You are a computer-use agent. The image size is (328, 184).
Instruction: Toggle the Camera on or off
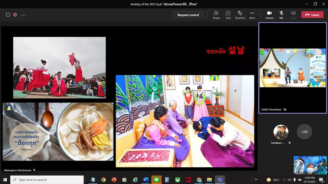click(x=269, y=15)
